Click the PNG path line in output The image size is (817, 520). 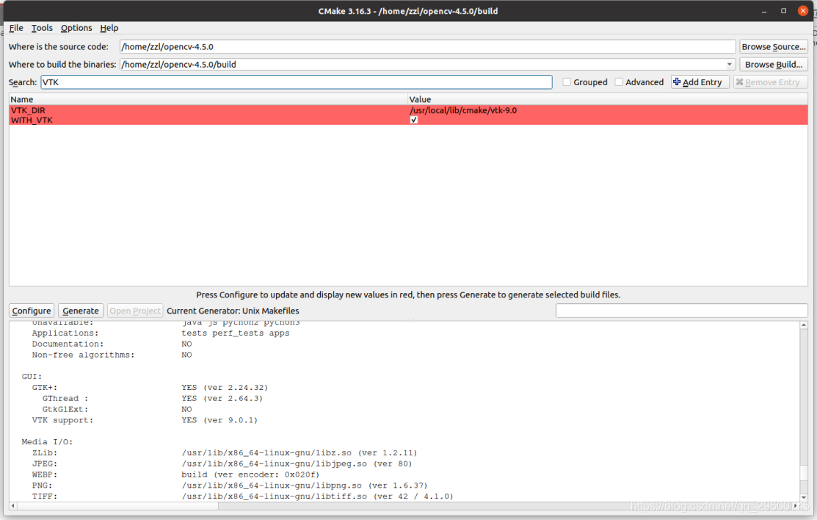coord(230,485)
